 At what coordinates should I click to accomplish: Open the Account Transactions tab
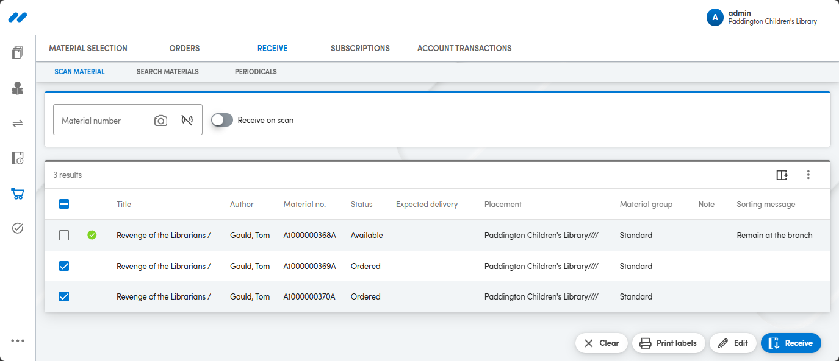point(464,48)
